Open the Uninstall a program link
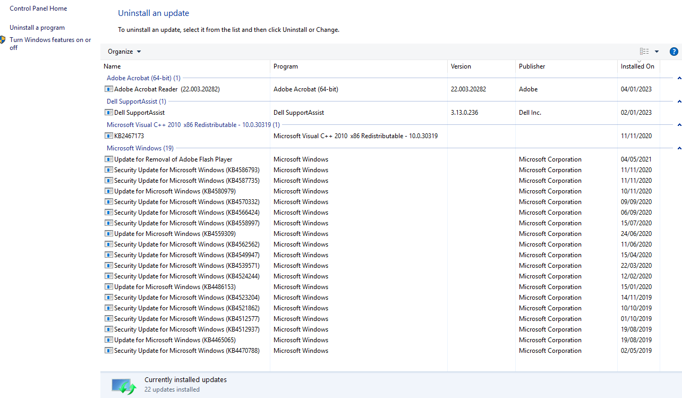The width and height of the screenshot is (682, 398). (37, 28)
